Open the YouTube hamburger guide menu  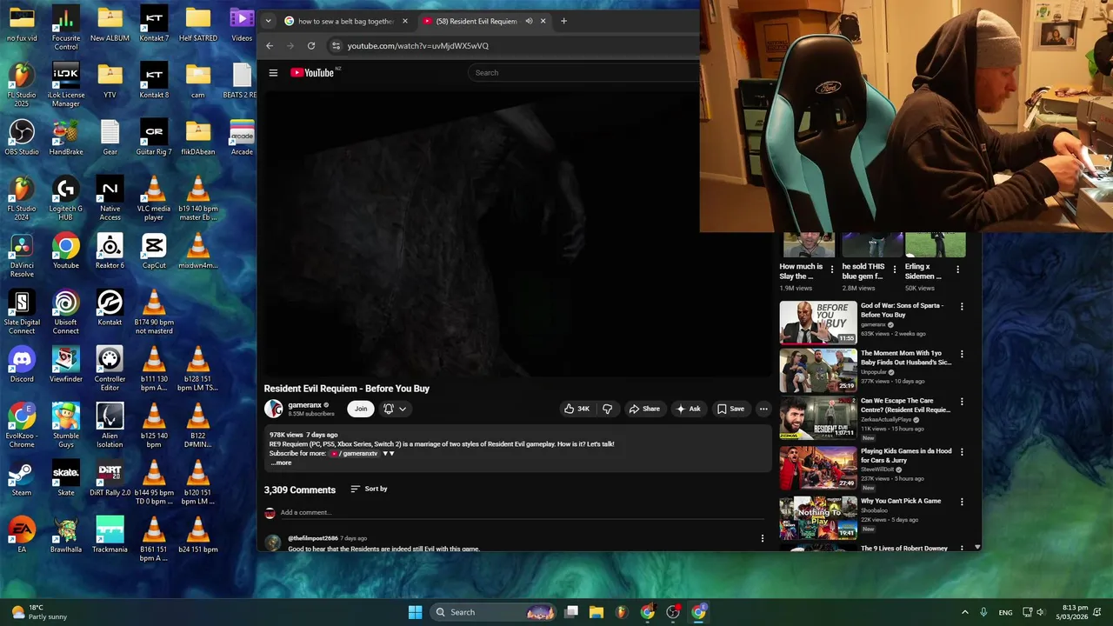273,73
